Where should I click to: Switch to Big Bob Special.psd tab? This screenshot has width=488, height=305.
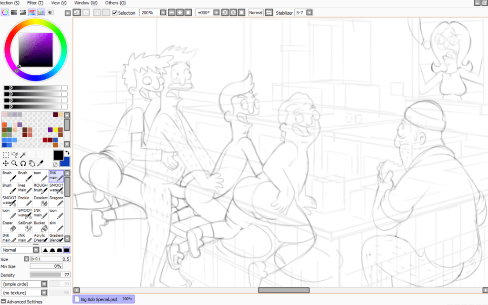coord(99,299)
